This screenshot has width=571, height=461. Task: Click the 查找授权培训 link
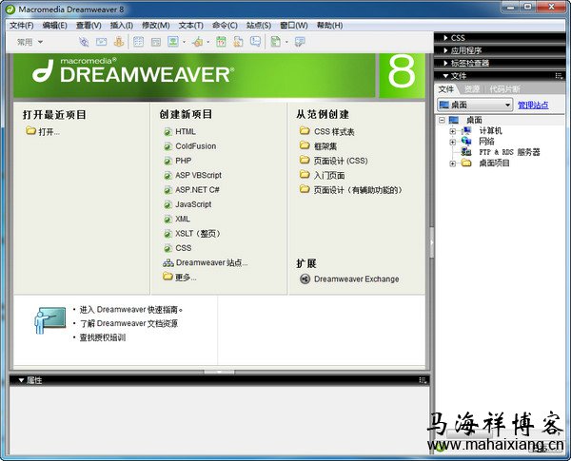pos(103,337)
